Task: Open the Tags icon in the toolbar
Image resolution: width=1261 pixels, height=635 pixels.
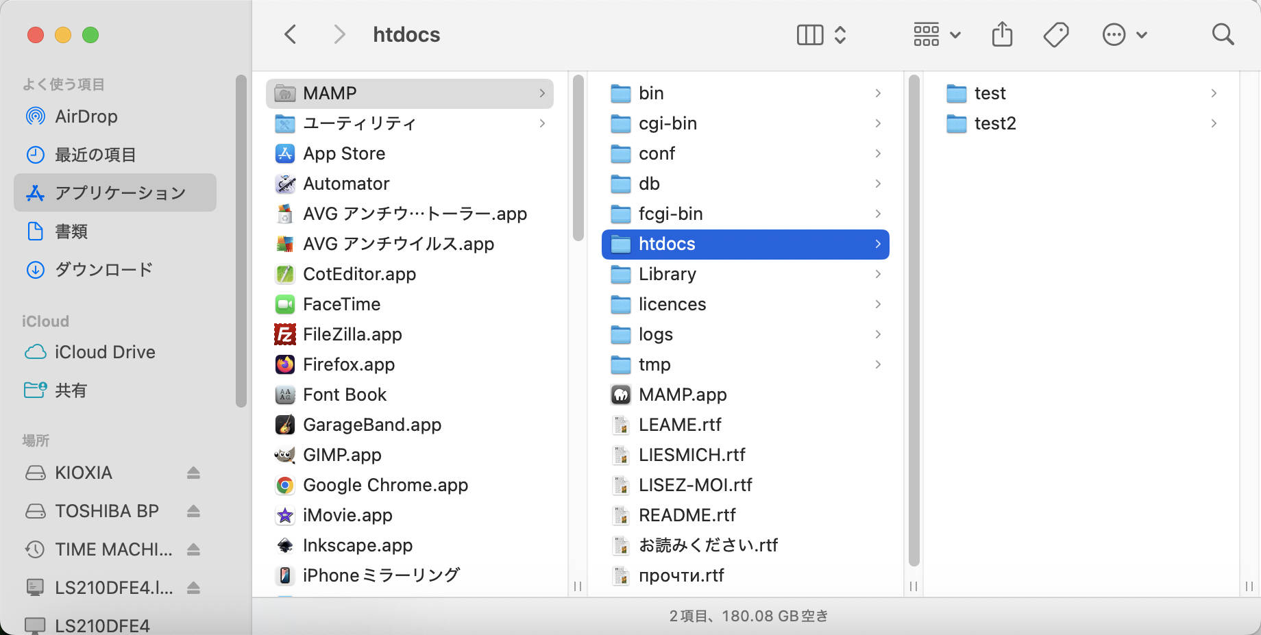Action: tap(1055, 34)
